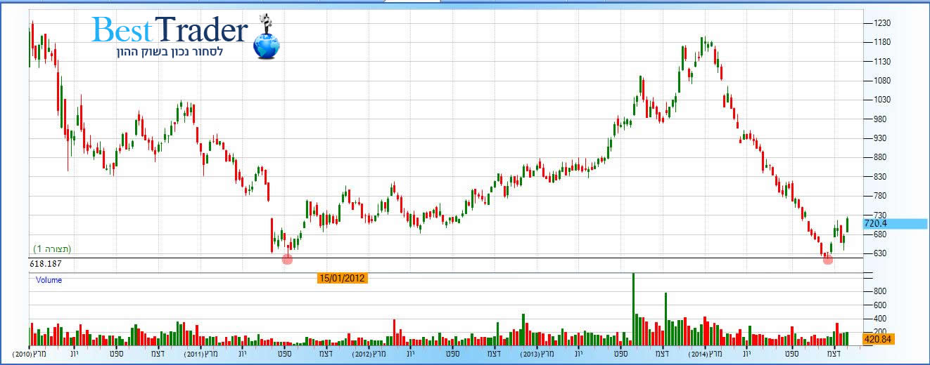Click the right red circle marker near December 2014
930x365 pixels.
pyautogui.click(x=828, y=259)
